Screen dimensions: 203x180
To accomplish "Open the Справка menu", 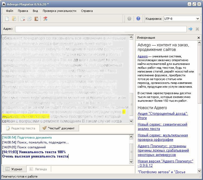I will point(87,11).
